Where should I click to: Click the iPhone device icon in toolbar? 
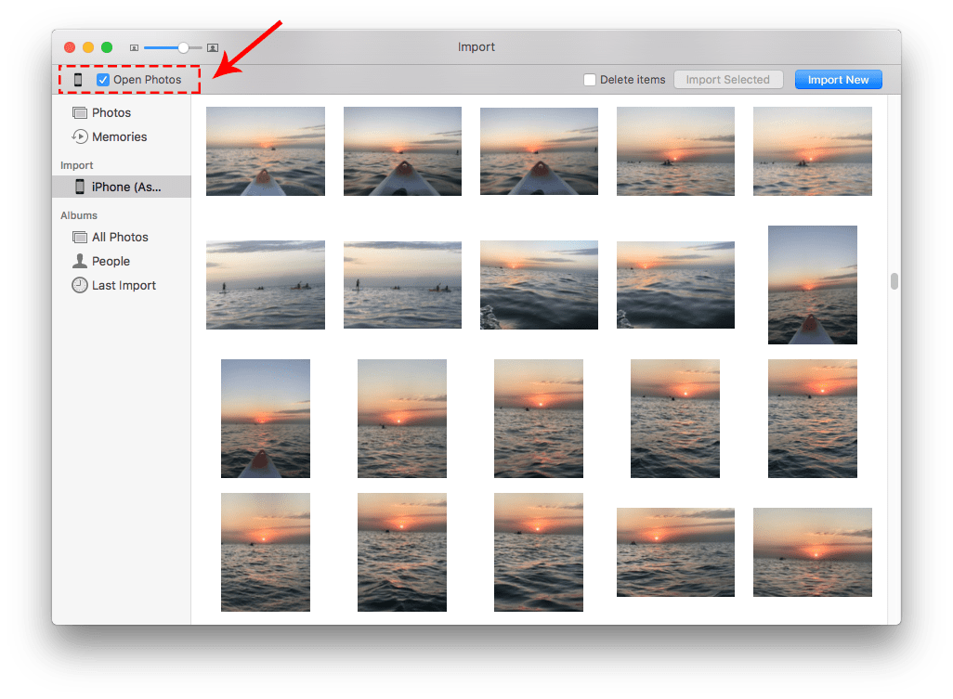point(78,80)
